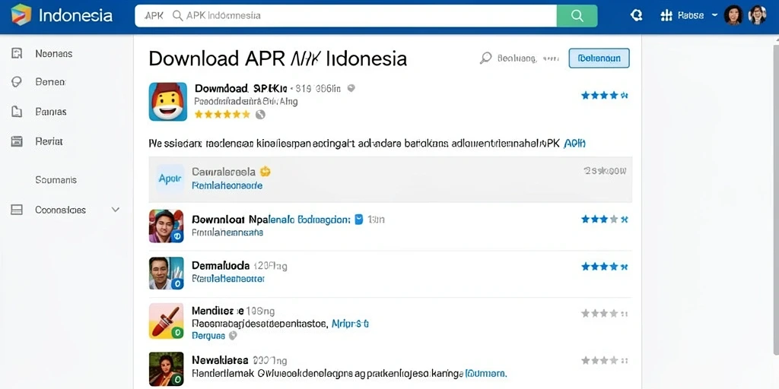
Task: Open the Demaluoda app thumbnail
Action: 167,273
